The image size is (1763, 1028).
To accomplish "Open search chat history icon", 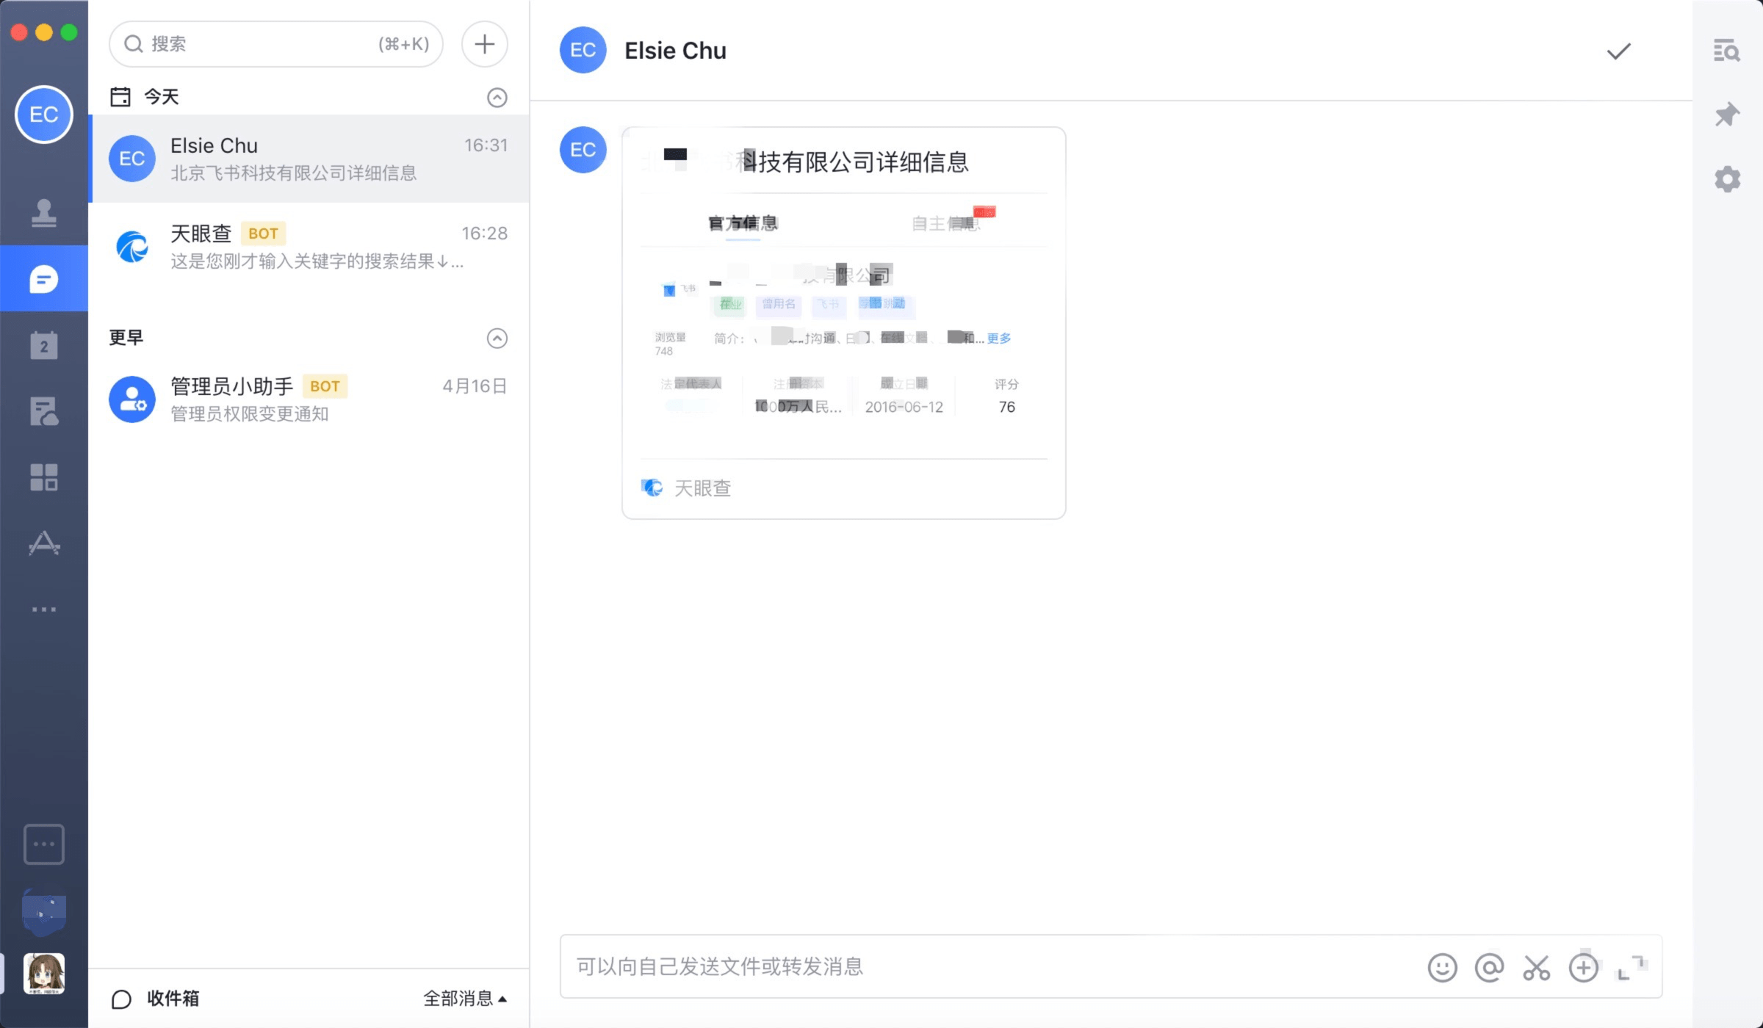I will click(1727, 51).
